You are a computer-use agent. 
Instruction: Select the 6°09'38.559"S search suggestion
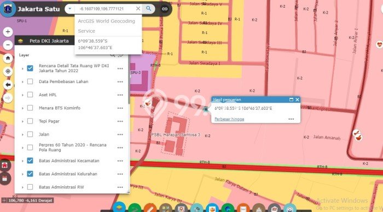pos(108,44)
